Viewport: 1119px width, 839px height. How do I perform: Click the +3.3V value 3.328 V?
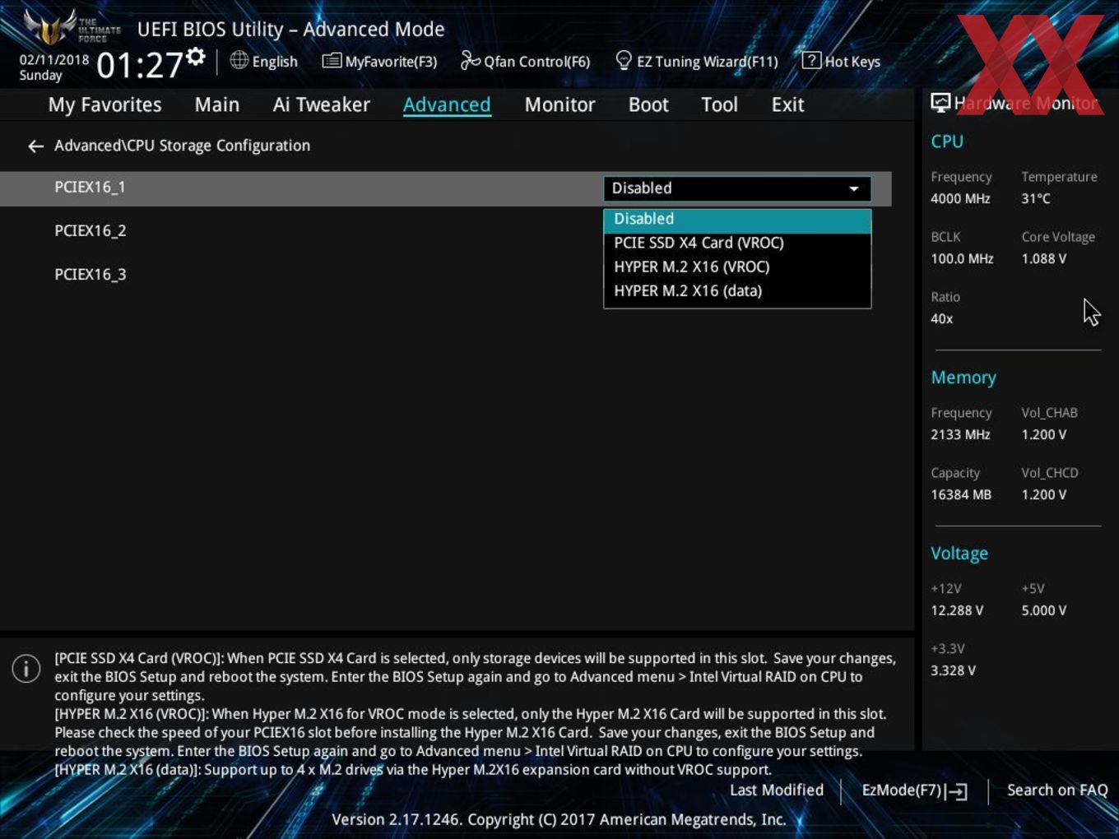click(954, 671)
